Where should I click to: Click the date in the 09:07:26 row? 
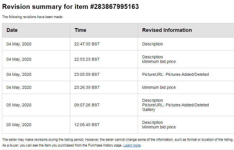(19, 105)
